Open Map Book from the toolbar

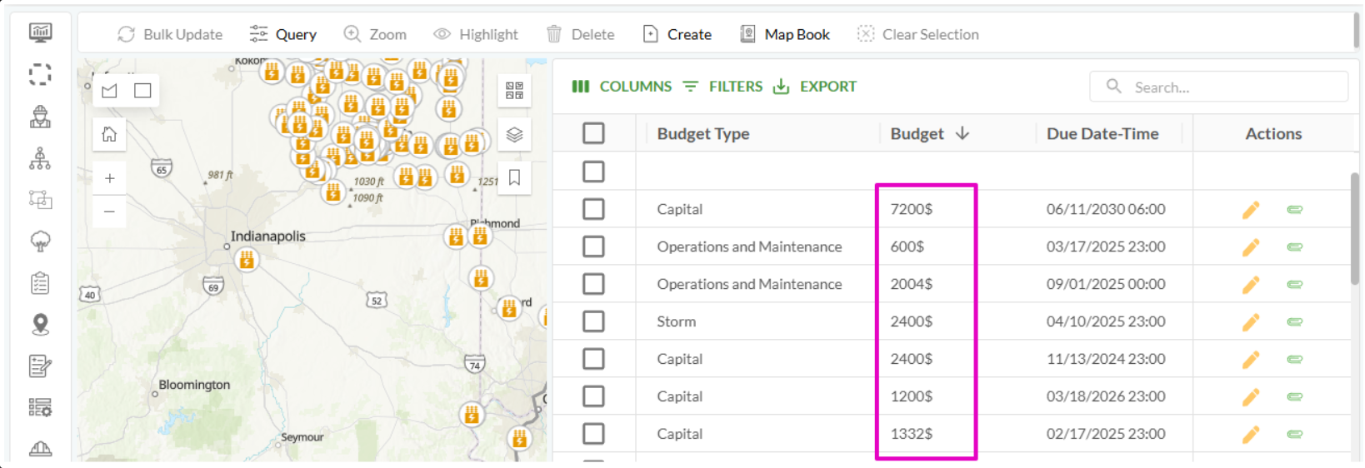pyautogui.click(x=785, y=34)
